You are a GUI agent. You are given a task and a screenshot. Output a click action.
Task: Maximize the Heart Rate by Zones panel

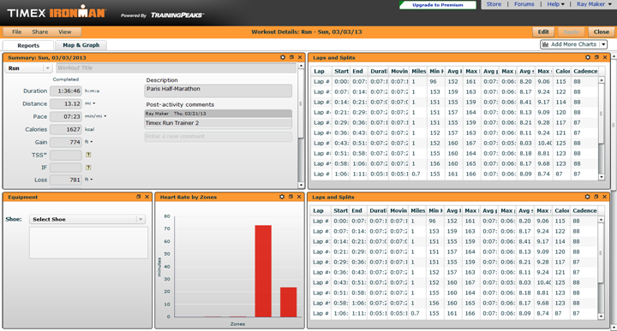click(x=291, y=197)
